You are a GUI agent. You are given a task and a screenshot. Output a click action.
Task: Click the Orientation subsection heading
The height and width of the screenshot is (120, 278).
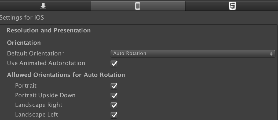tap(24, 43)
